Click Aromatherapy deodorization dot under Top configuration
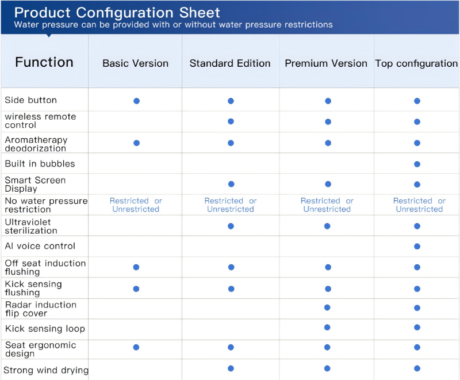 coord(417,143)
